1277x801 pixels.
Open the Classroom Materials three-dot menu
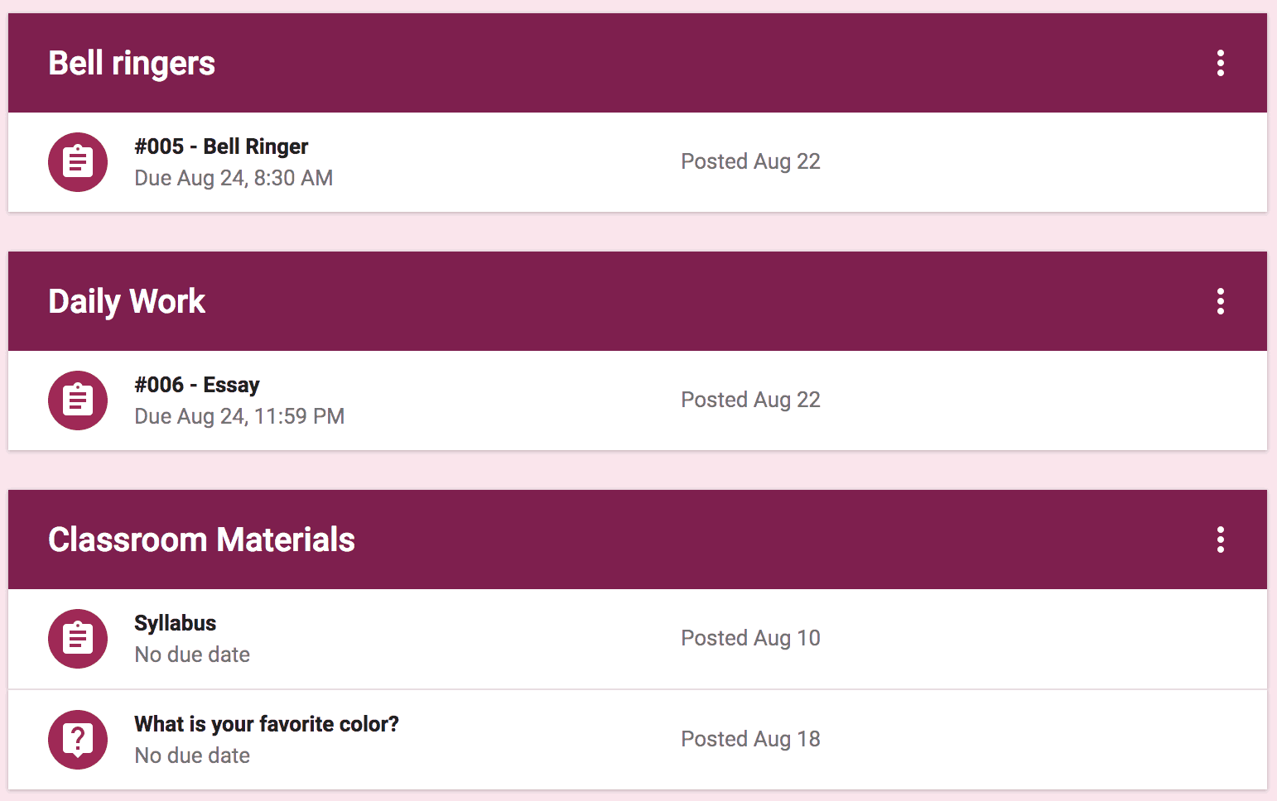point(1220,540)
